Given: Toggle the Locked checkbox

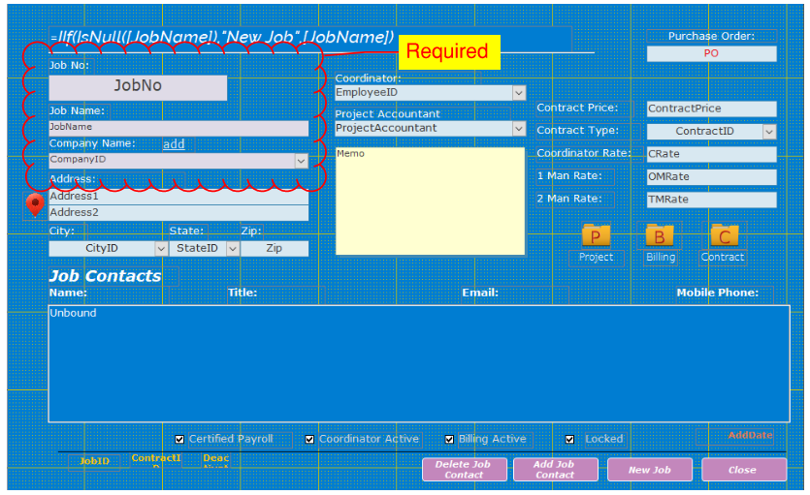Looking at the screenshot, I should [x=569, y=440].
